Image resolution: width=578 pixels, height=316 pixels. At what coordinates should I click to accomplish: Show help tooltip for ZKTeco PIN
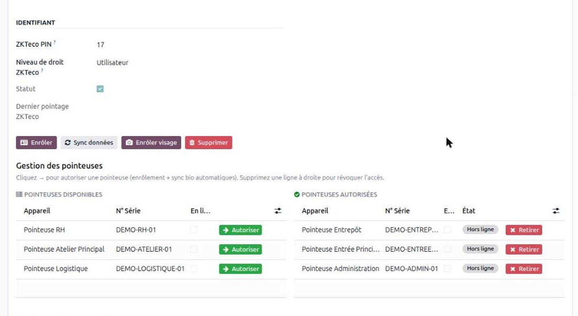[x=55, y=42]
